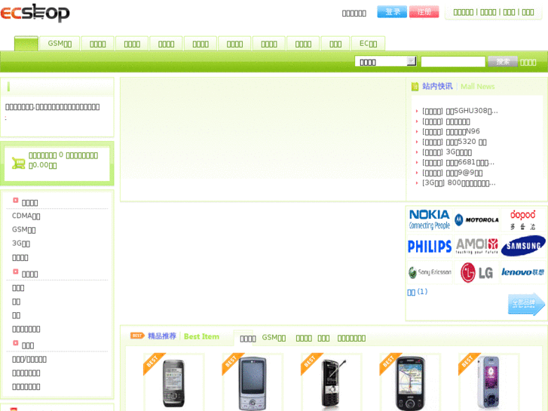Select the Samsung brand logo

(x=522, y=247)
